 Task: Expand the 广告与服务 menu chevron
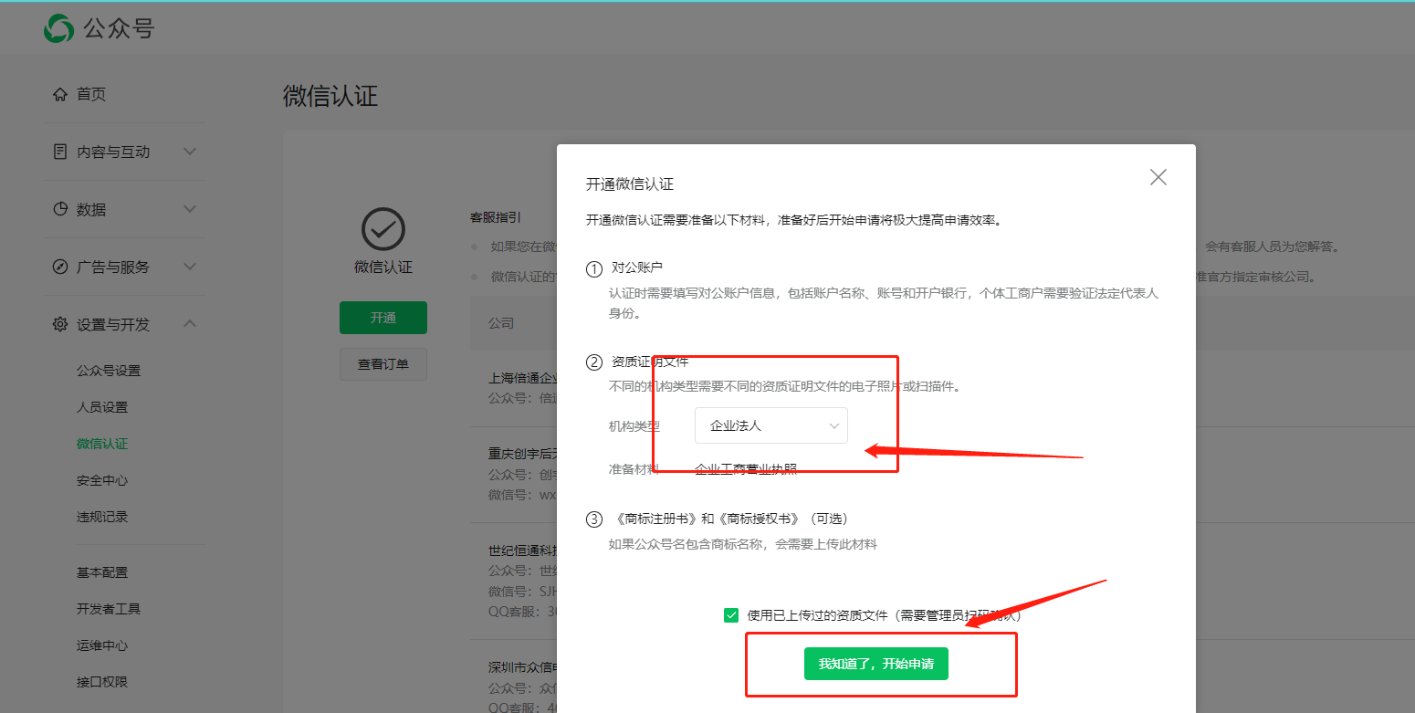pos(190,267)
